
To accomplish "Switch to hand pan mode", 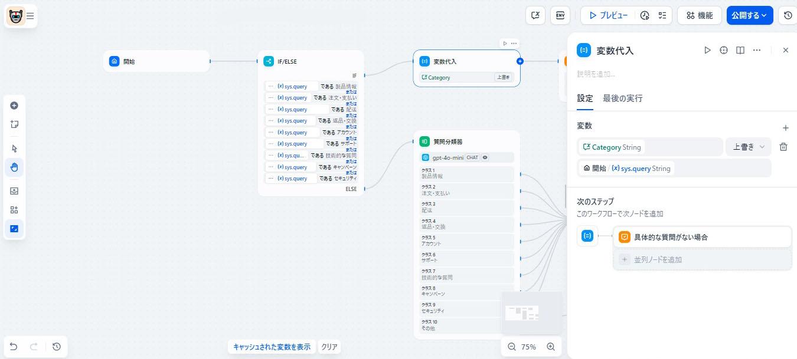I will coord(14,167).
